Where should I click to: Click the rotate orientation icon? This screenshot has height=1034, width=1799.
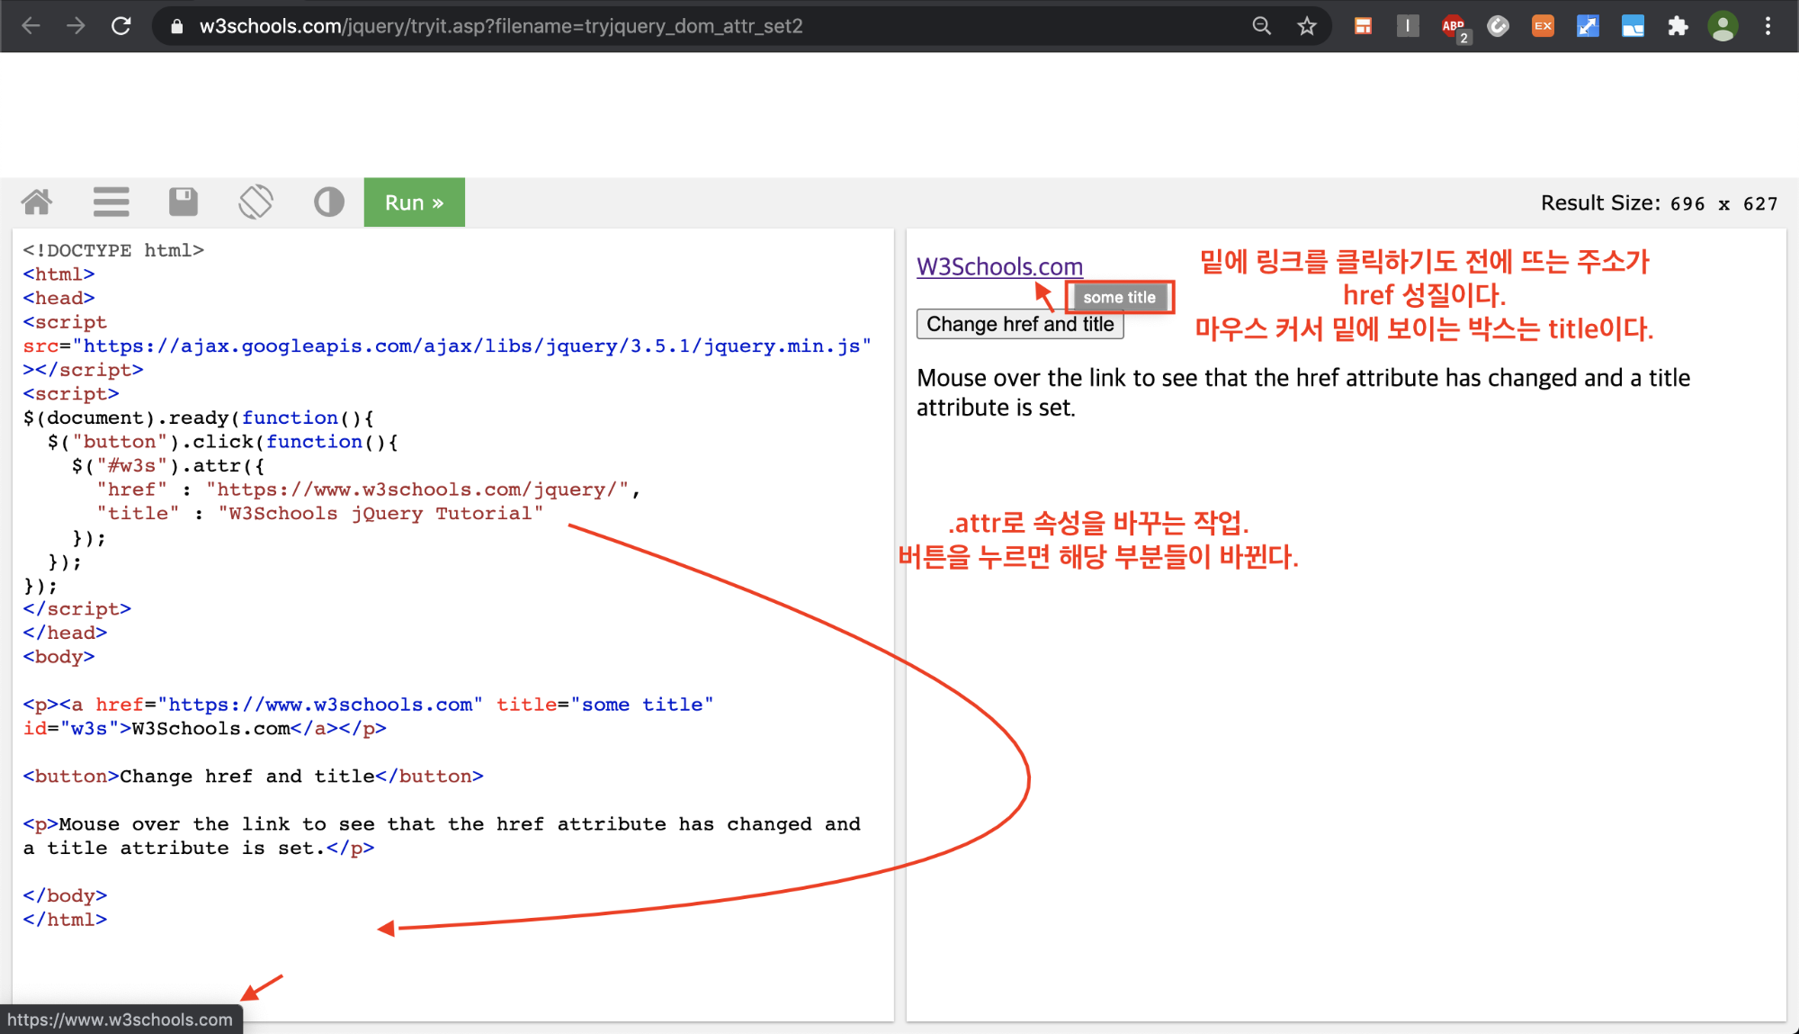[256, 202]
